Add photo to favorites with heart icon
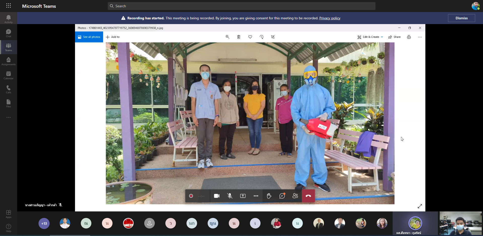The width and height of the screenshot is (483, 236). point(250,37)
